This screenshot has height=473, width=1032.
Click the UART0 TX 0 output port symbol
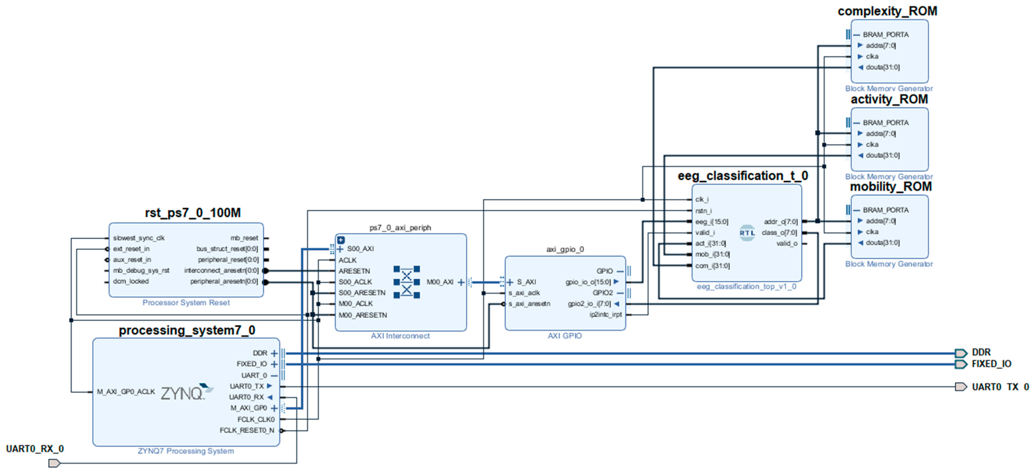961,387
